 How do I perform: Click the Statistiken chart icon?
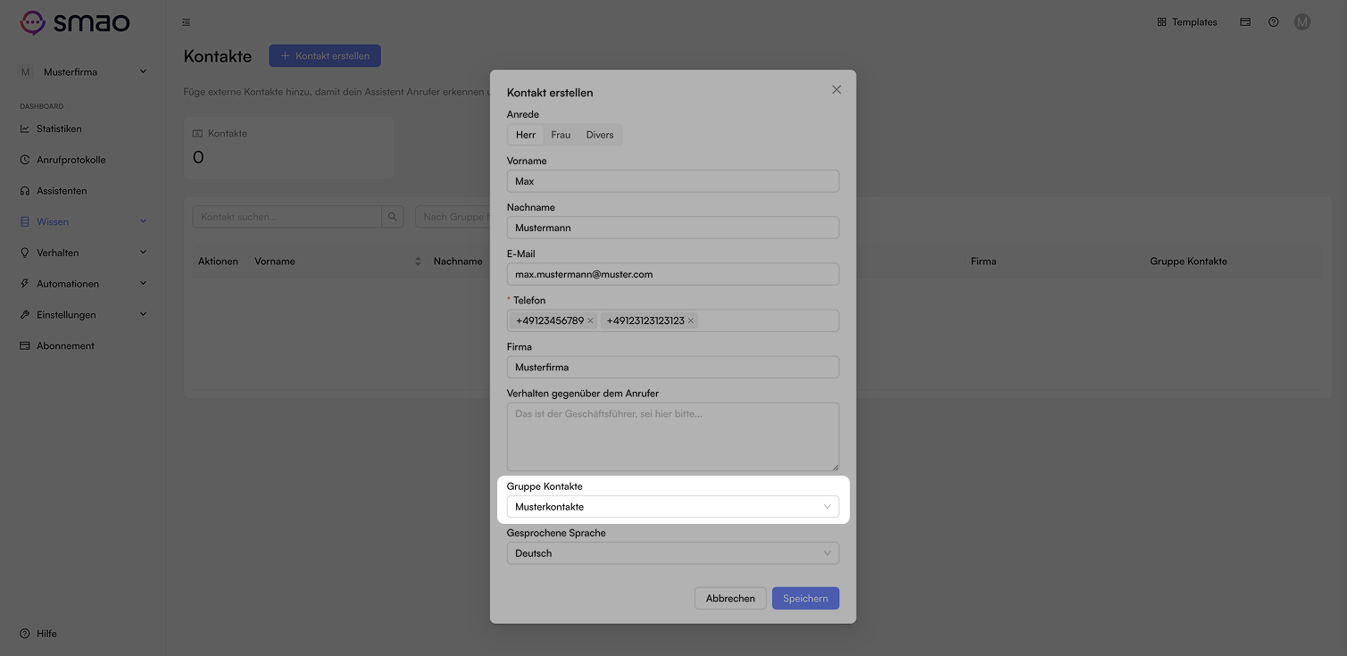pos(25,129)
